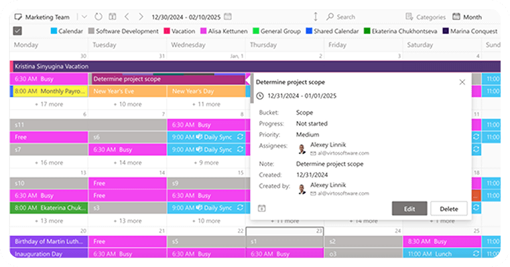510x267 pixels.
Task: Expand '+ 10 more' under New Year's Eve
Action: pos(127,104)
